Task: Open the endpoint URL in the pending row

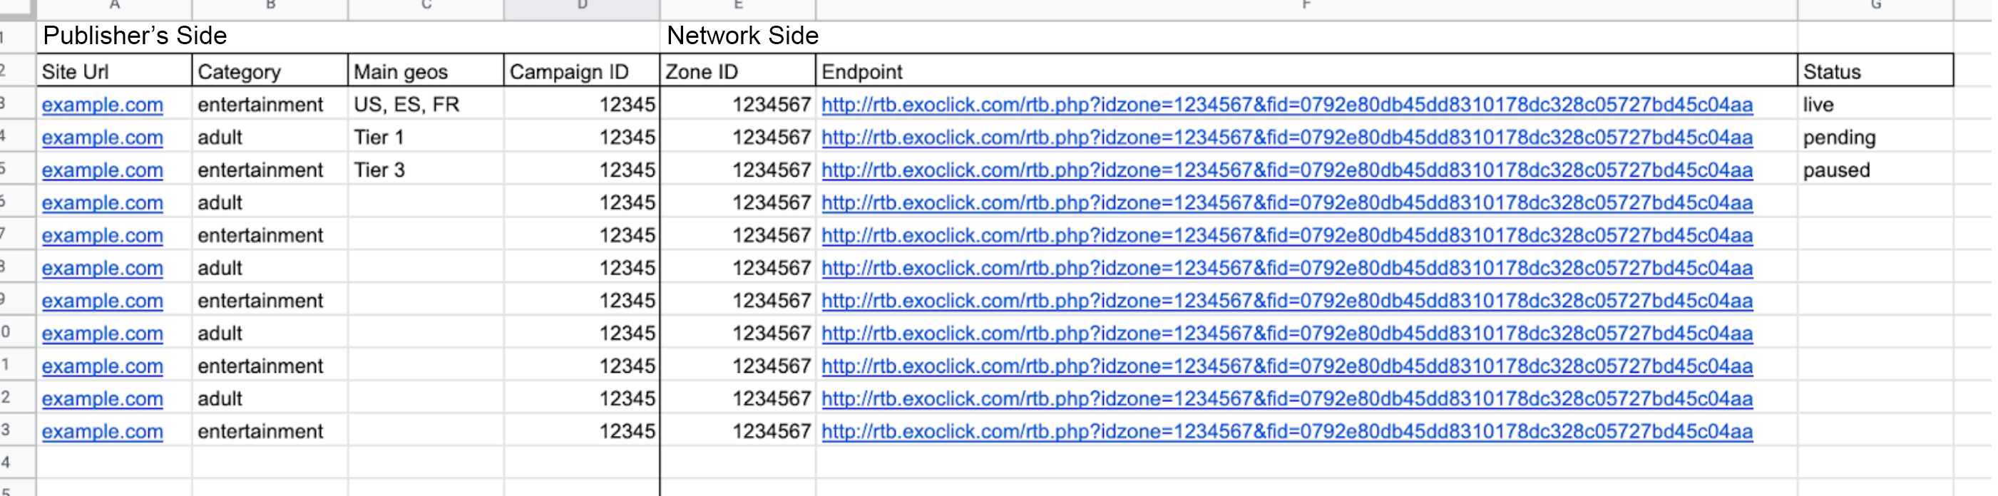Action: click(x=1286, y=137)
